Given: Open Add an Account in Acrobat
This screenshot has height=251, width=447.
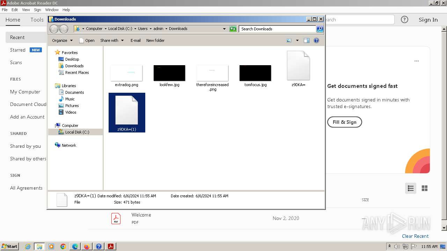Looking at the screenshot, I should pyautogui.click(x=27, y=117).
